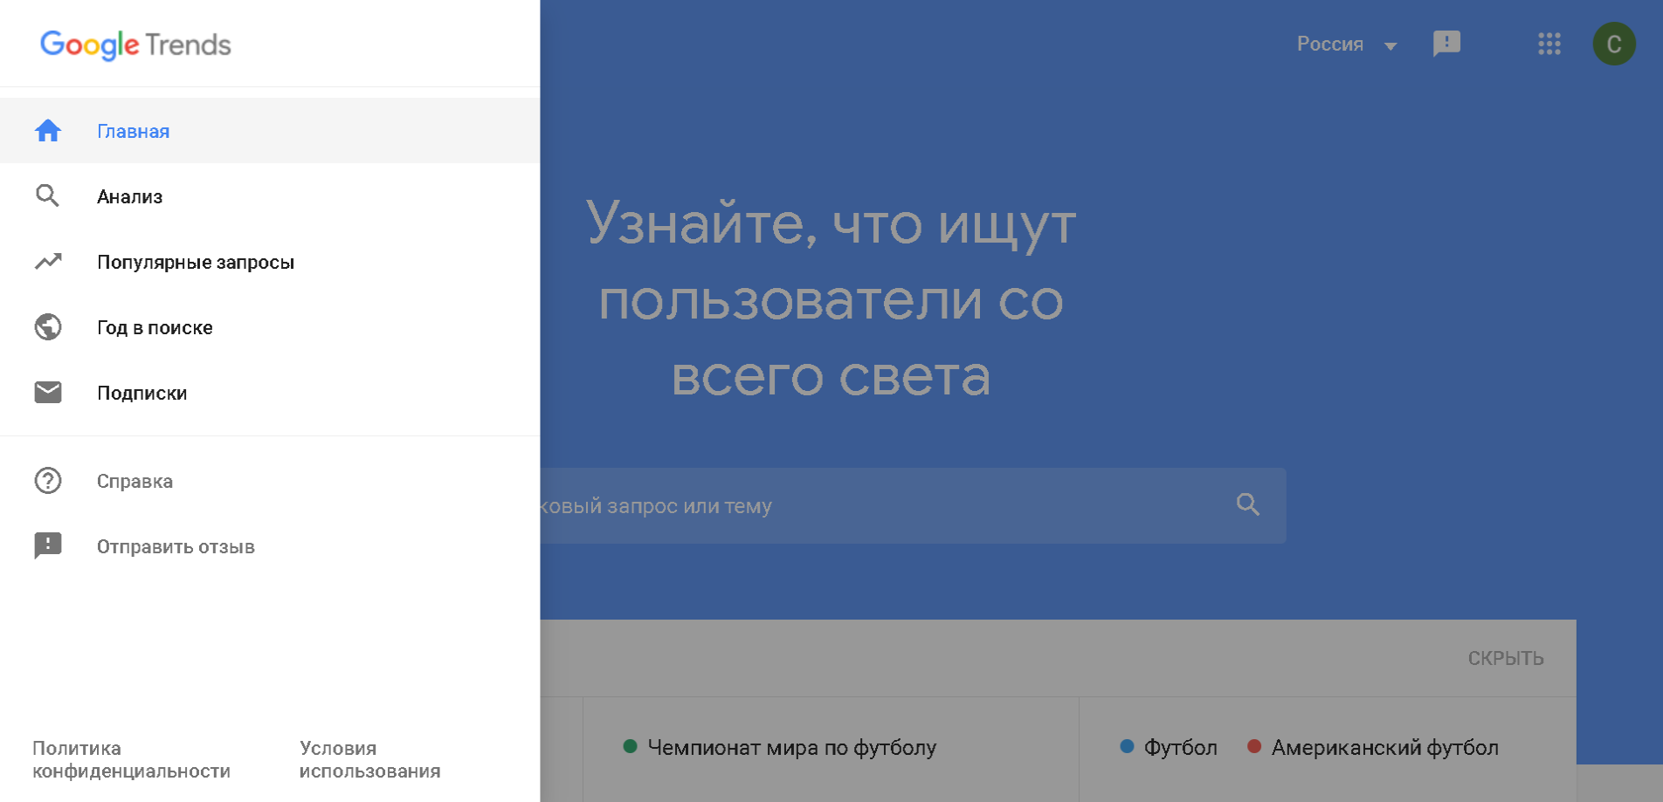Click the magnifier icon beside Анализ
1663x802 pixels.
pyautogui.click(x=48, y=196)
